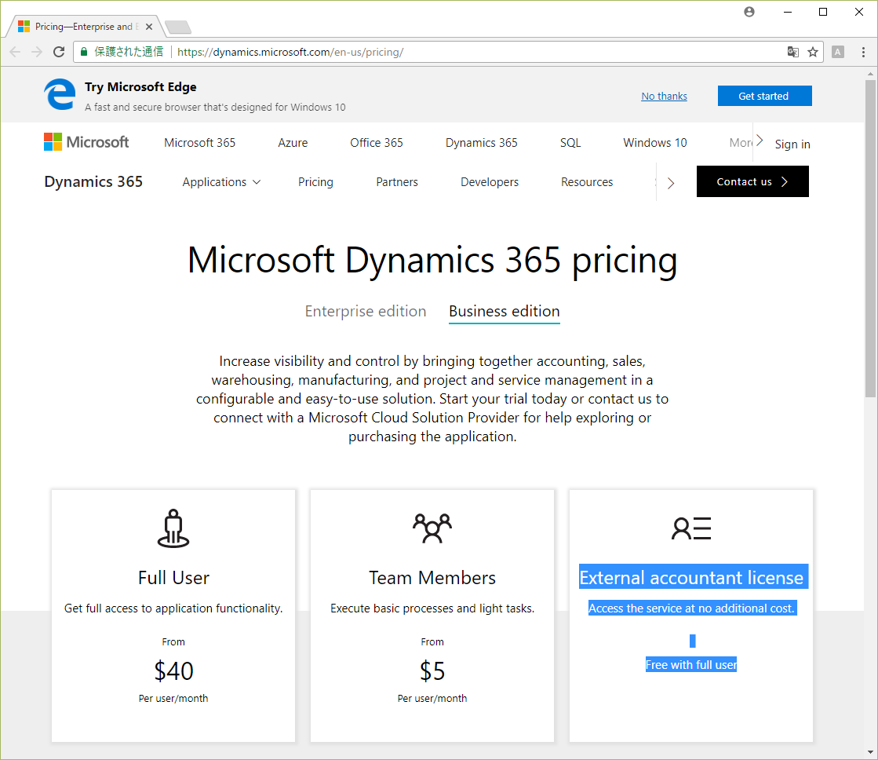878x760 pixels.
Task: Click the scrollbar down arrow
Action: [x=870, y=752]
